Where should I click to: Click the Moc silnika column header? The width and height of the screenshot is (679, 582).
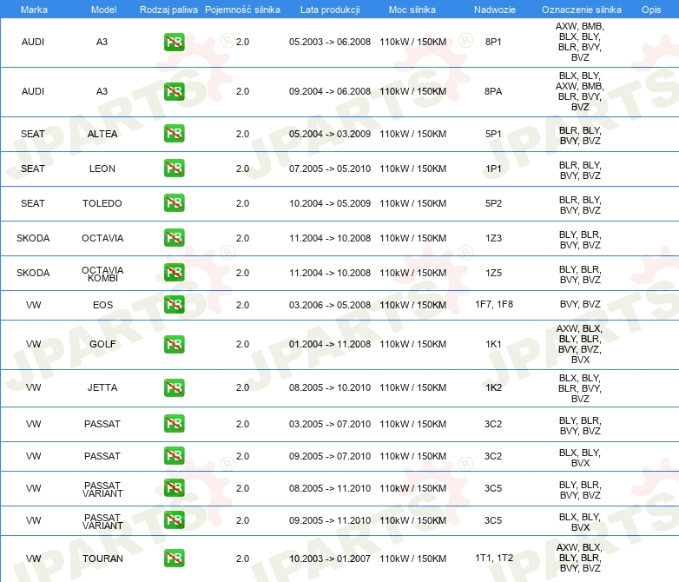pyautogui.click(x=412, y=9)
